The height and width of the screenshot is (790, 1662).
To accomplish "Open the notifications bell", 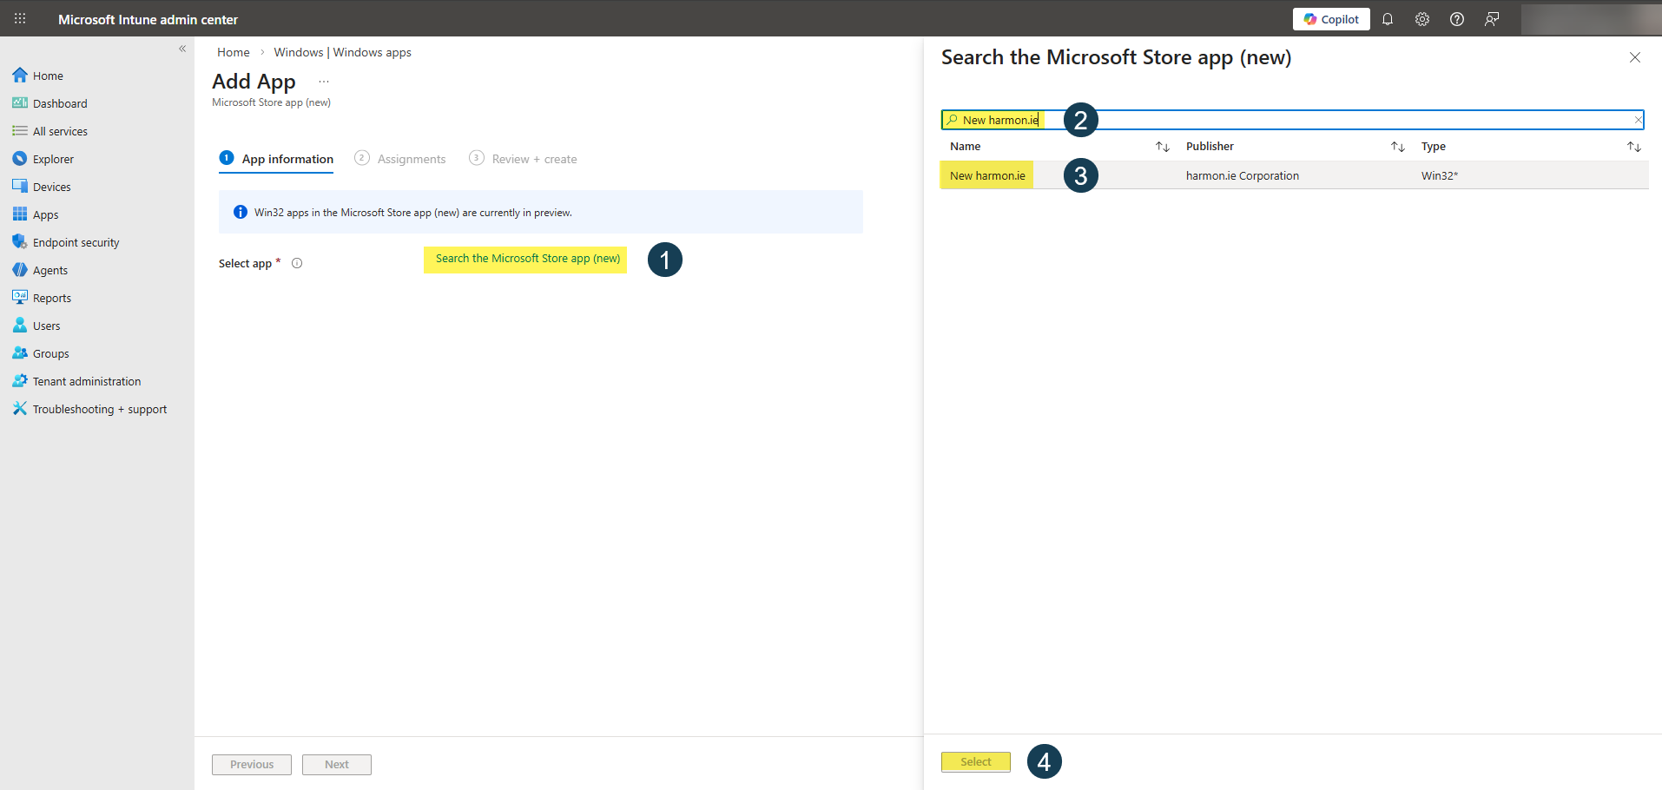I will point(1387,18).
